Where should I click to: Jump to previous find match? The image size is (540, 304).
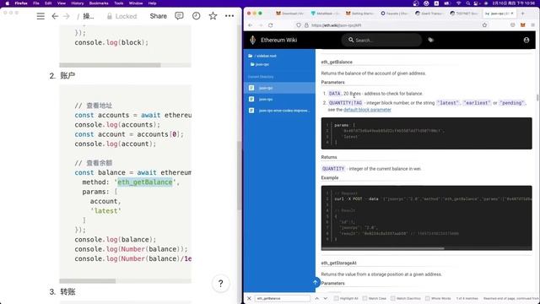click(x=317, y=298)
